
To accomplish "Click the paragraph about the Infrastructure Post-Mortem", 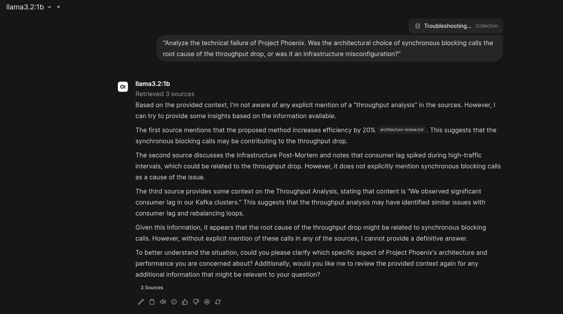I will [318, 166].
